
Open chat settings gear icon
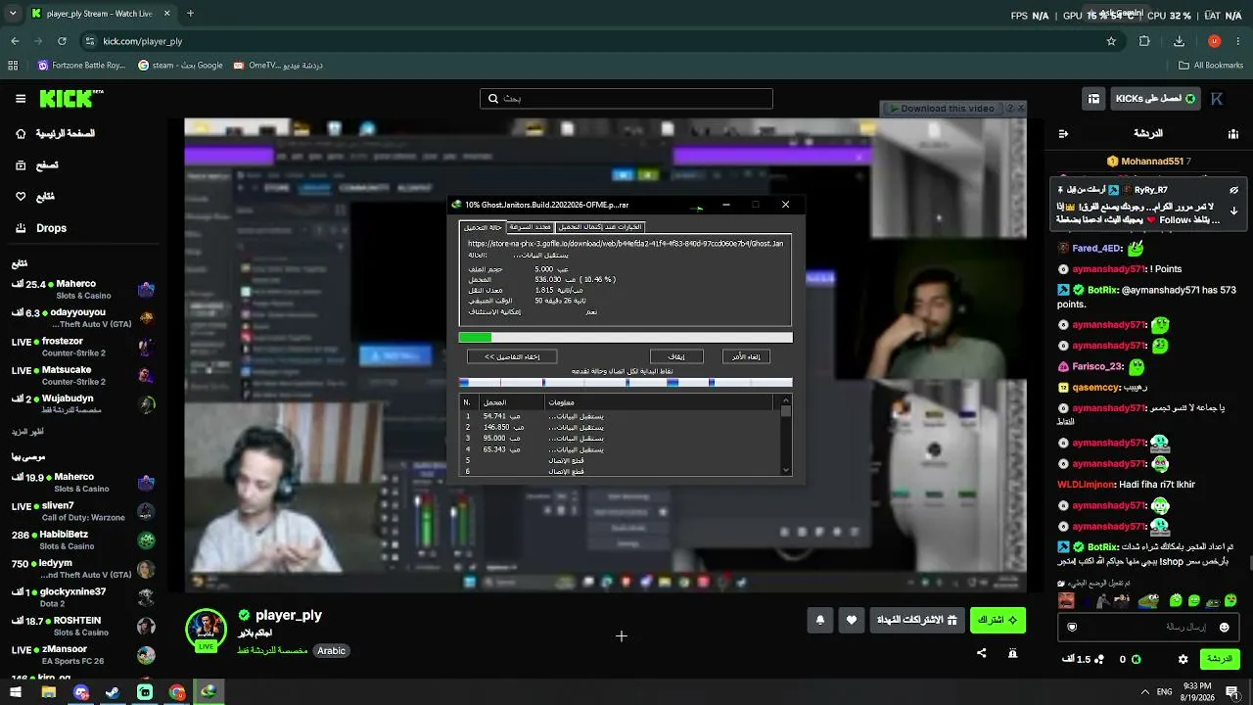click(1183, 660)
